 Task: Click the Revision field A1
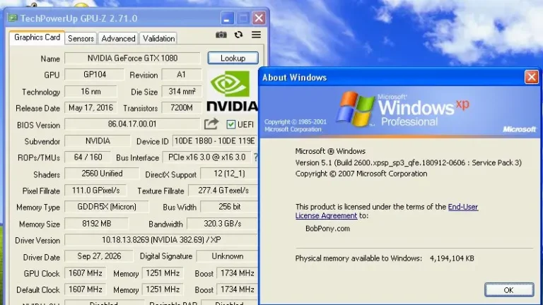pos(182,75)
